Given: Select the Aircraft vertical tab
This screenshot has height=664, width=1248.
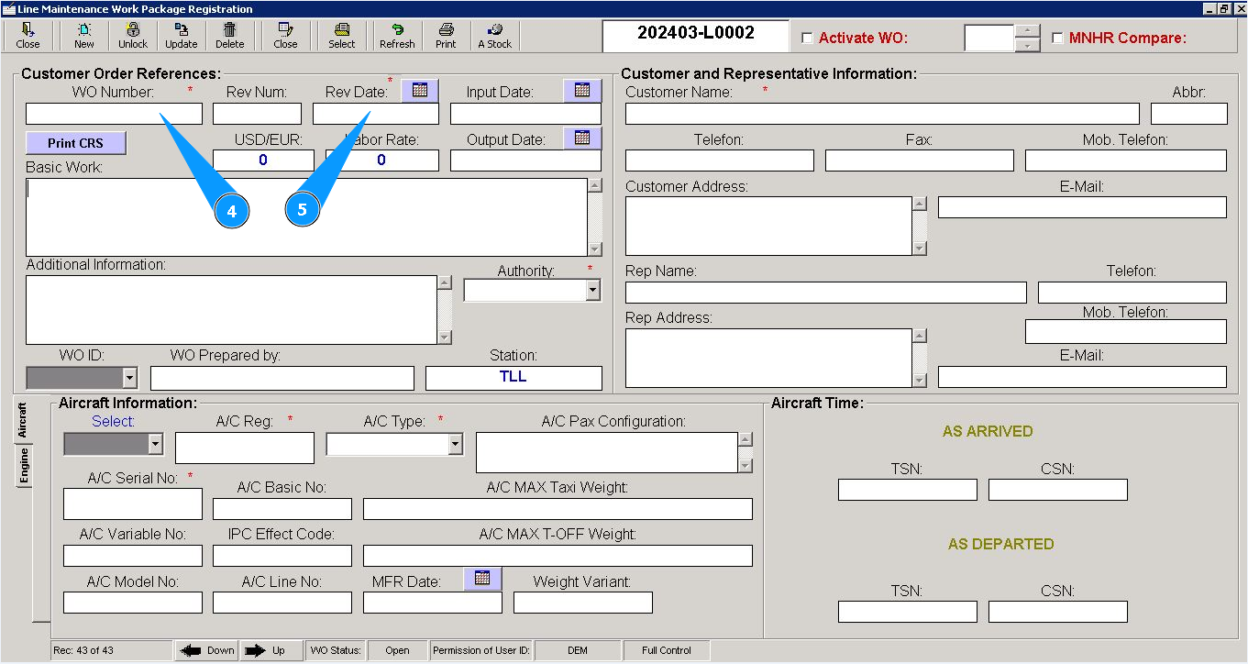Looking at the screenshot, I should (24, 420).
